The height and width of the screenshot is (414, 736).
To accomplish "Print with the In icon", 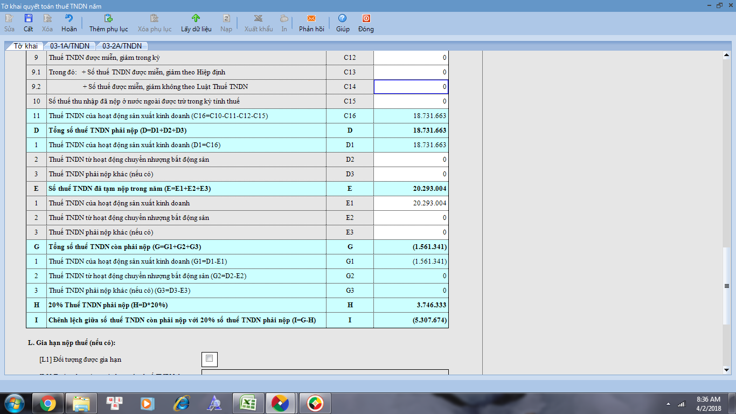I will (x=284, y=18).
